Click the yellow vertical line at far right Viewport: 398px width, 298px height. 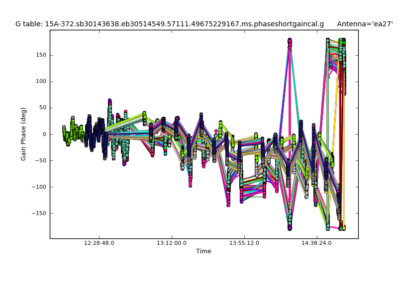tap(344, 149)
